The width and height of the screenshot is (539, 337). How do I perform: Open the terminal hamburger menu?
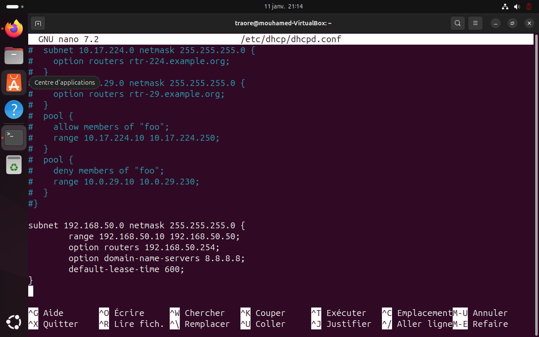[x=475, y=23]
